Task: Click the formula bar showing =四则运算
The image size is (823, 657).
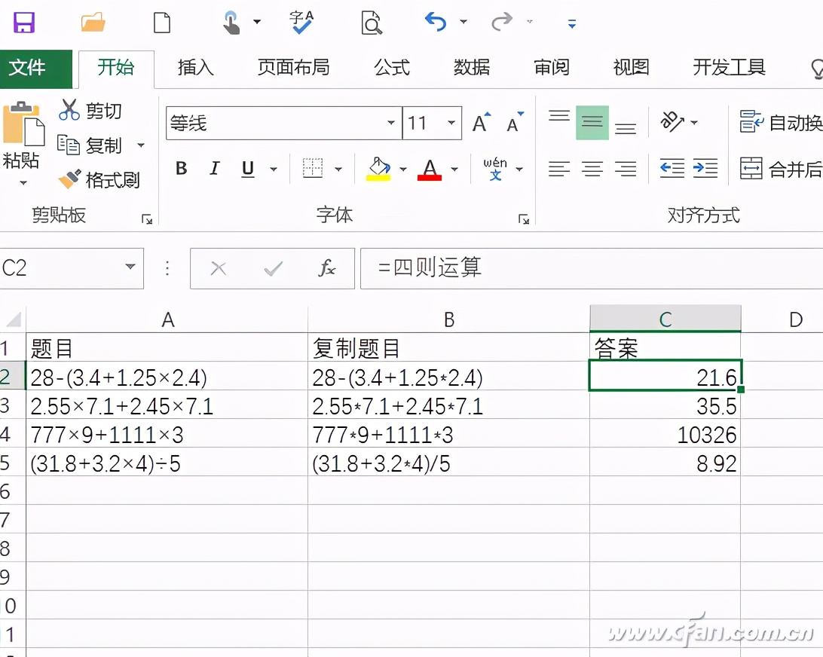Action: point(591,268)
